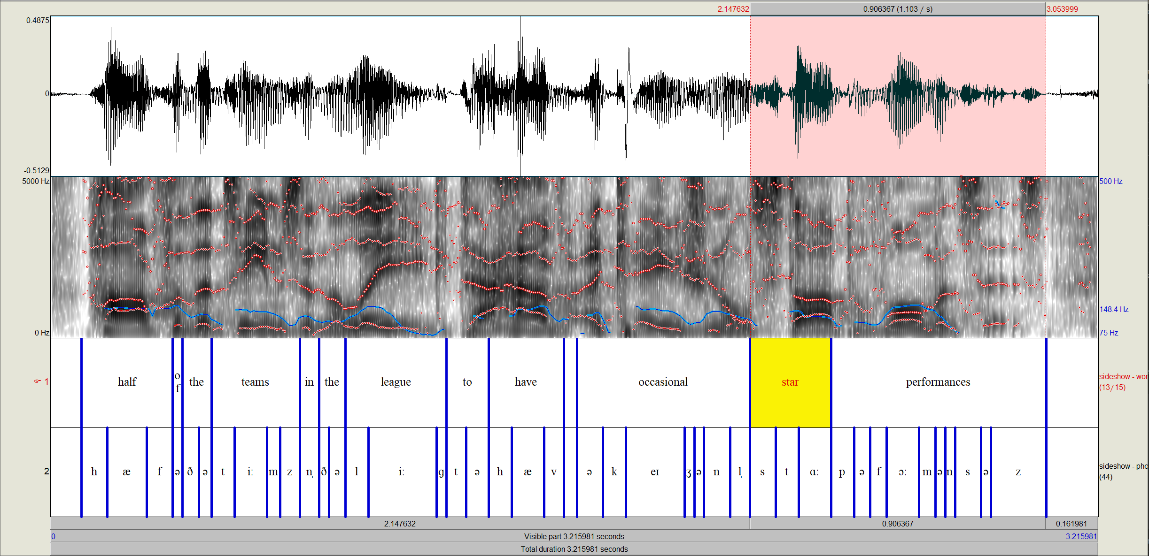Click the '500 Hz' pitch ceiling label
The width and height of the screenshot is (1149, 556).
(x=1111, y=181)
